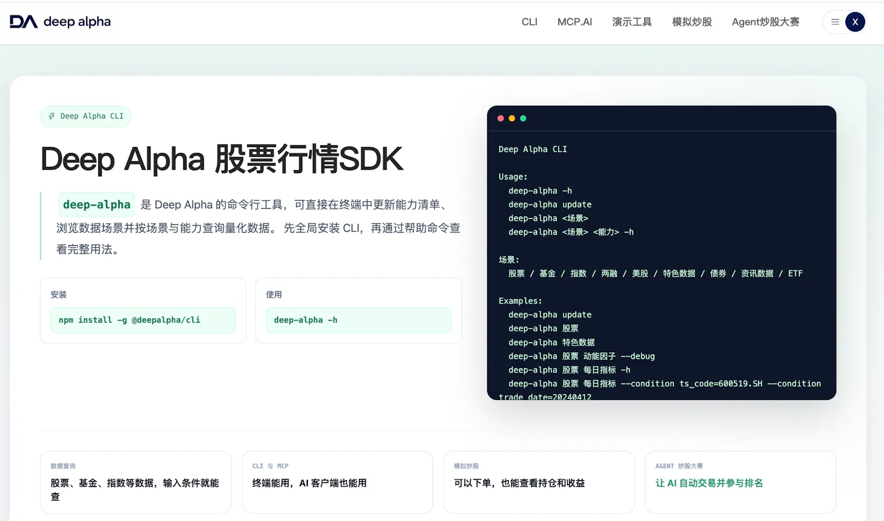Image resolution: width=884 pixels, height=521 pixels.
Task: Click the red dot in terminal window
Action: [x=501, y=118]
